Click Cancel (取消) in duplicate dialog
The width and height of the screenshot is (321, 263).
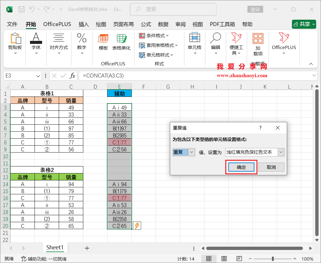click(271, 167)
